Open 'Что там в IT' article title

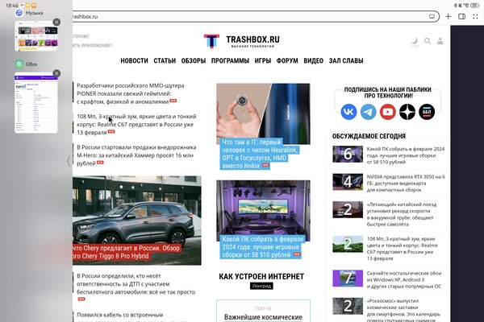pos(260,154)
